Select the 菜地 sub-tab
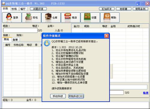The image size is (150, 109). coord(6,39)
